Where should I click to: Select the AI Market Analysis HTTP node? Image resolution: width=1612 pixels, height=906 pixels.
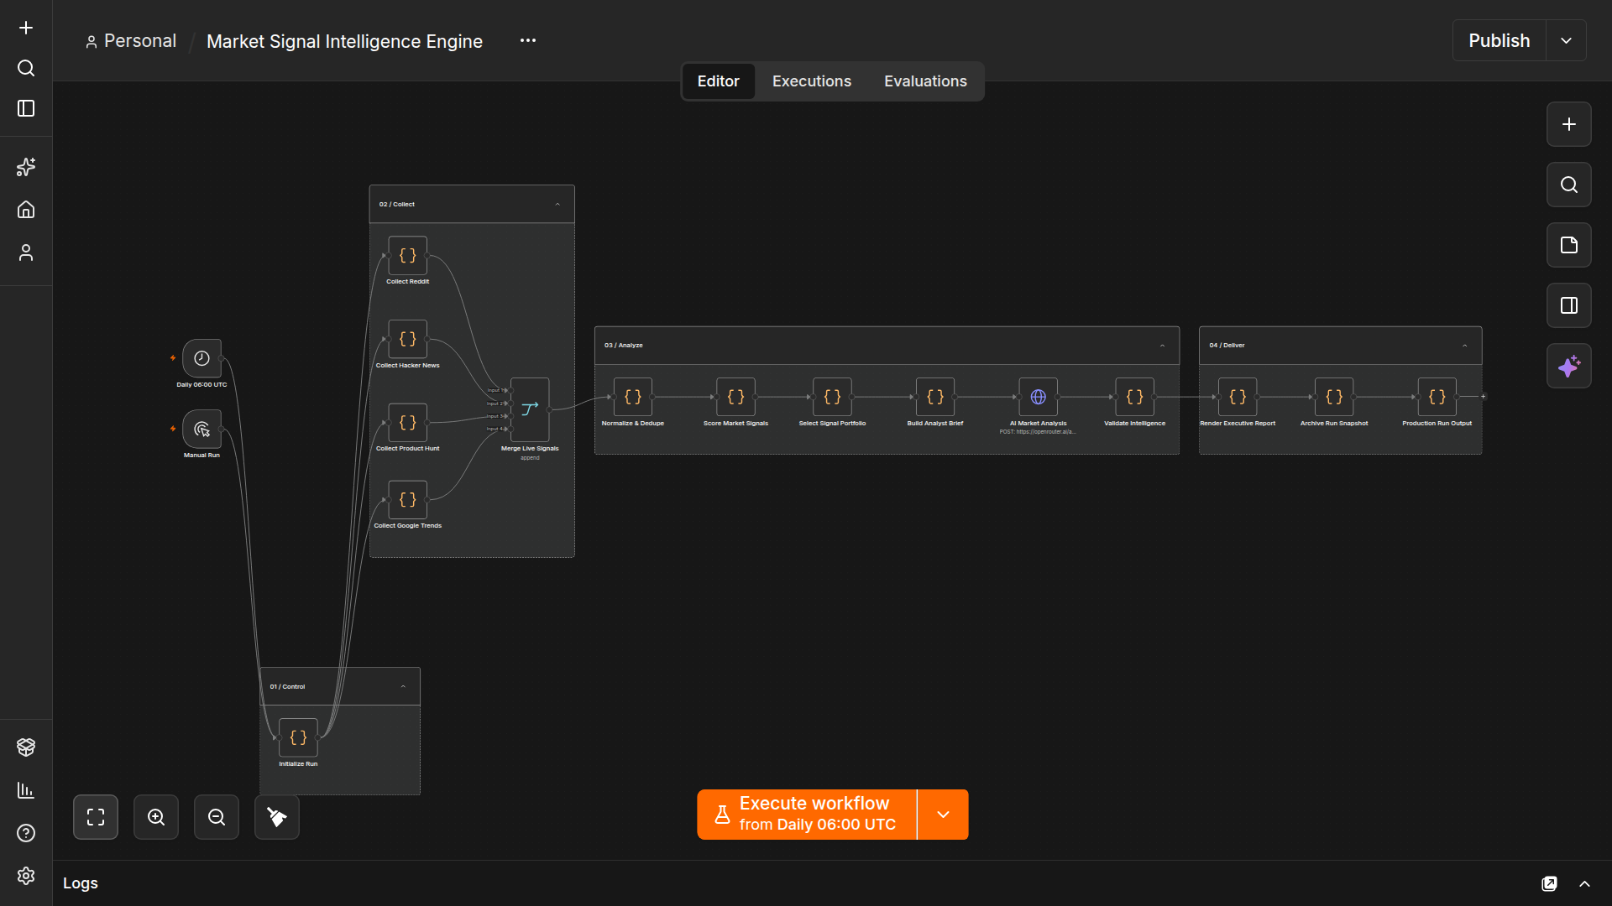tap(1039, 397)
